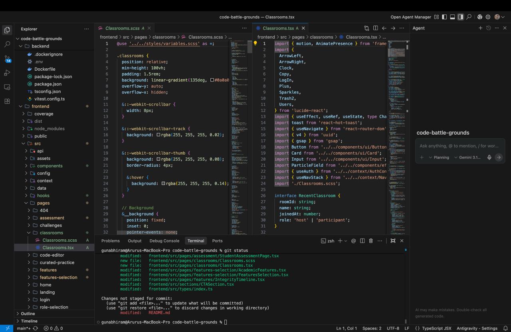Open the Remote Explorer view icon
This screenshot has width=511, height=332.
(7, 87)
